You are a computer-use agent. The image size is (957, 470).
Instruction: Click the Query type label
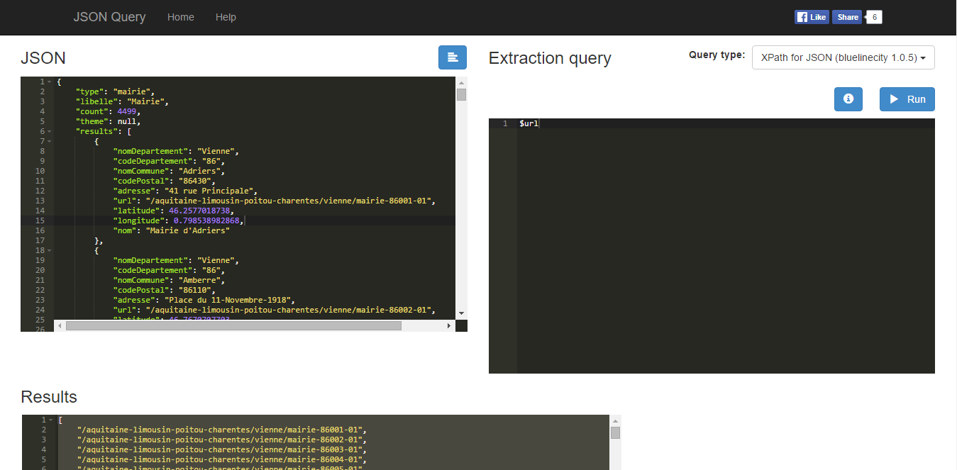[x=717, y=55]
